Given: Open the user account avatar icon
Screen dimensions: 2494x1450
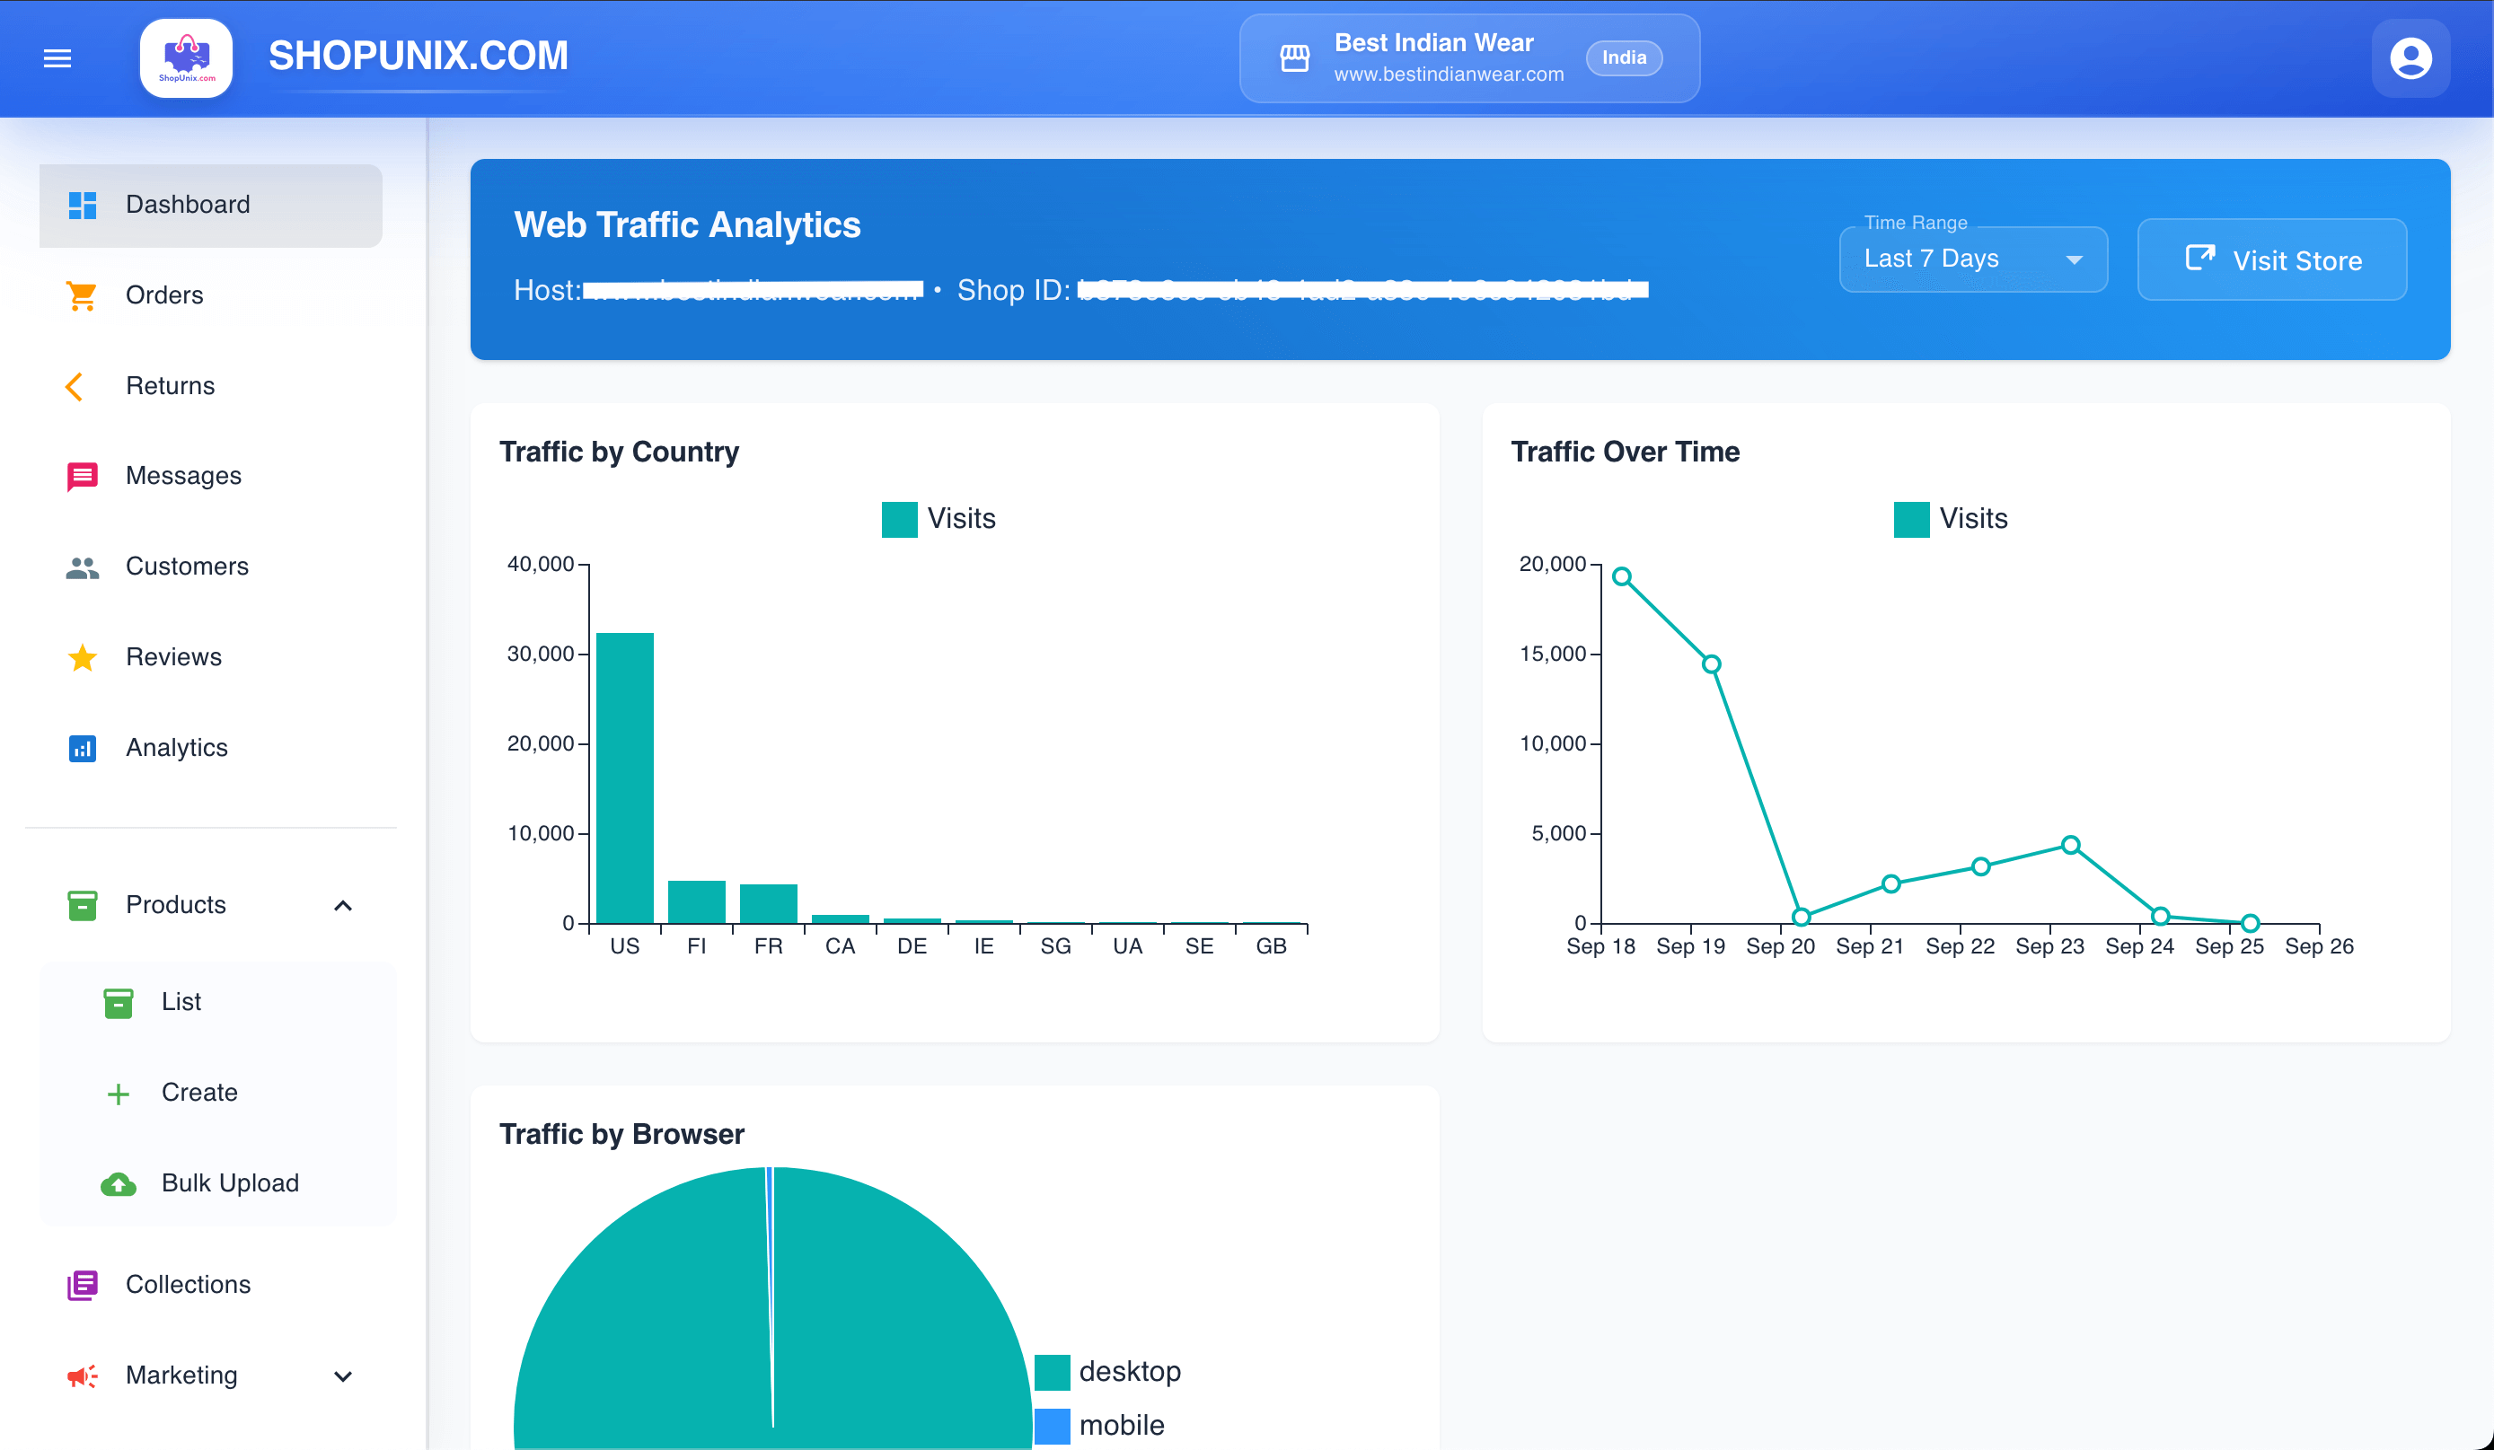Looking at the screenshot, I should (2410, 58).
